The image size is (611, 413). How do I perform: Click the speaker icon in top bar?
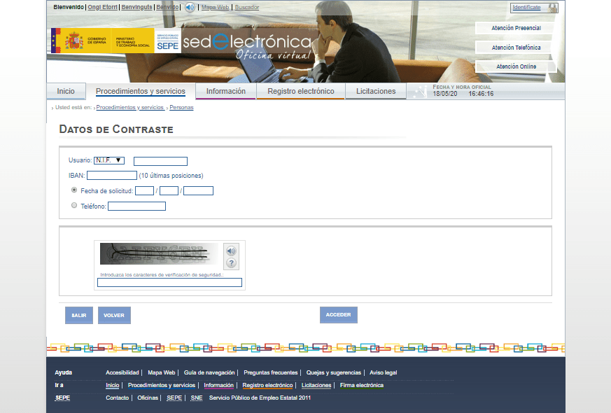(190, 7)
